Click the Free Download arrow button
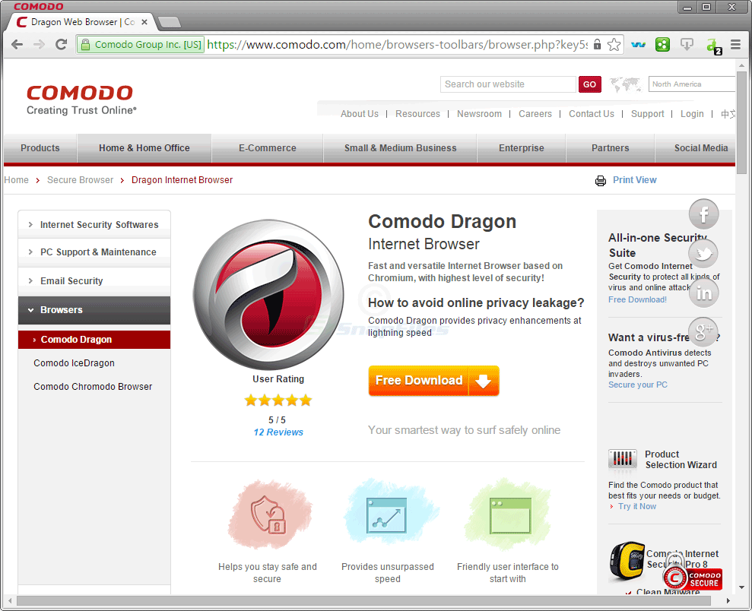 coord(433,381)
